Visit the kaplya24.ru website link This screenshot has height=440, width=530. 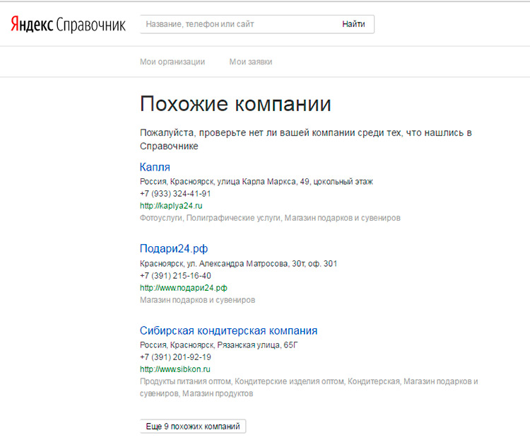(171, 206)
